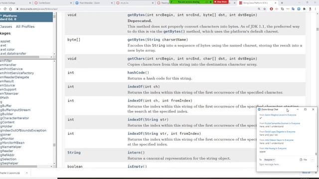Screen dimensions: 319x179
Task: Click the class list frame vertical scrollbar thumb
Action: tap(54, 145)
